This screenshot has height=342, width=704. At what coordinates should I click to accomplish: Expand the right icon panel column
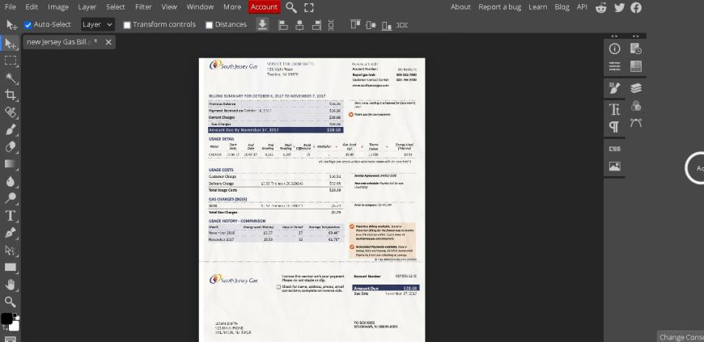pyautogui.click(x=636, y=36)
